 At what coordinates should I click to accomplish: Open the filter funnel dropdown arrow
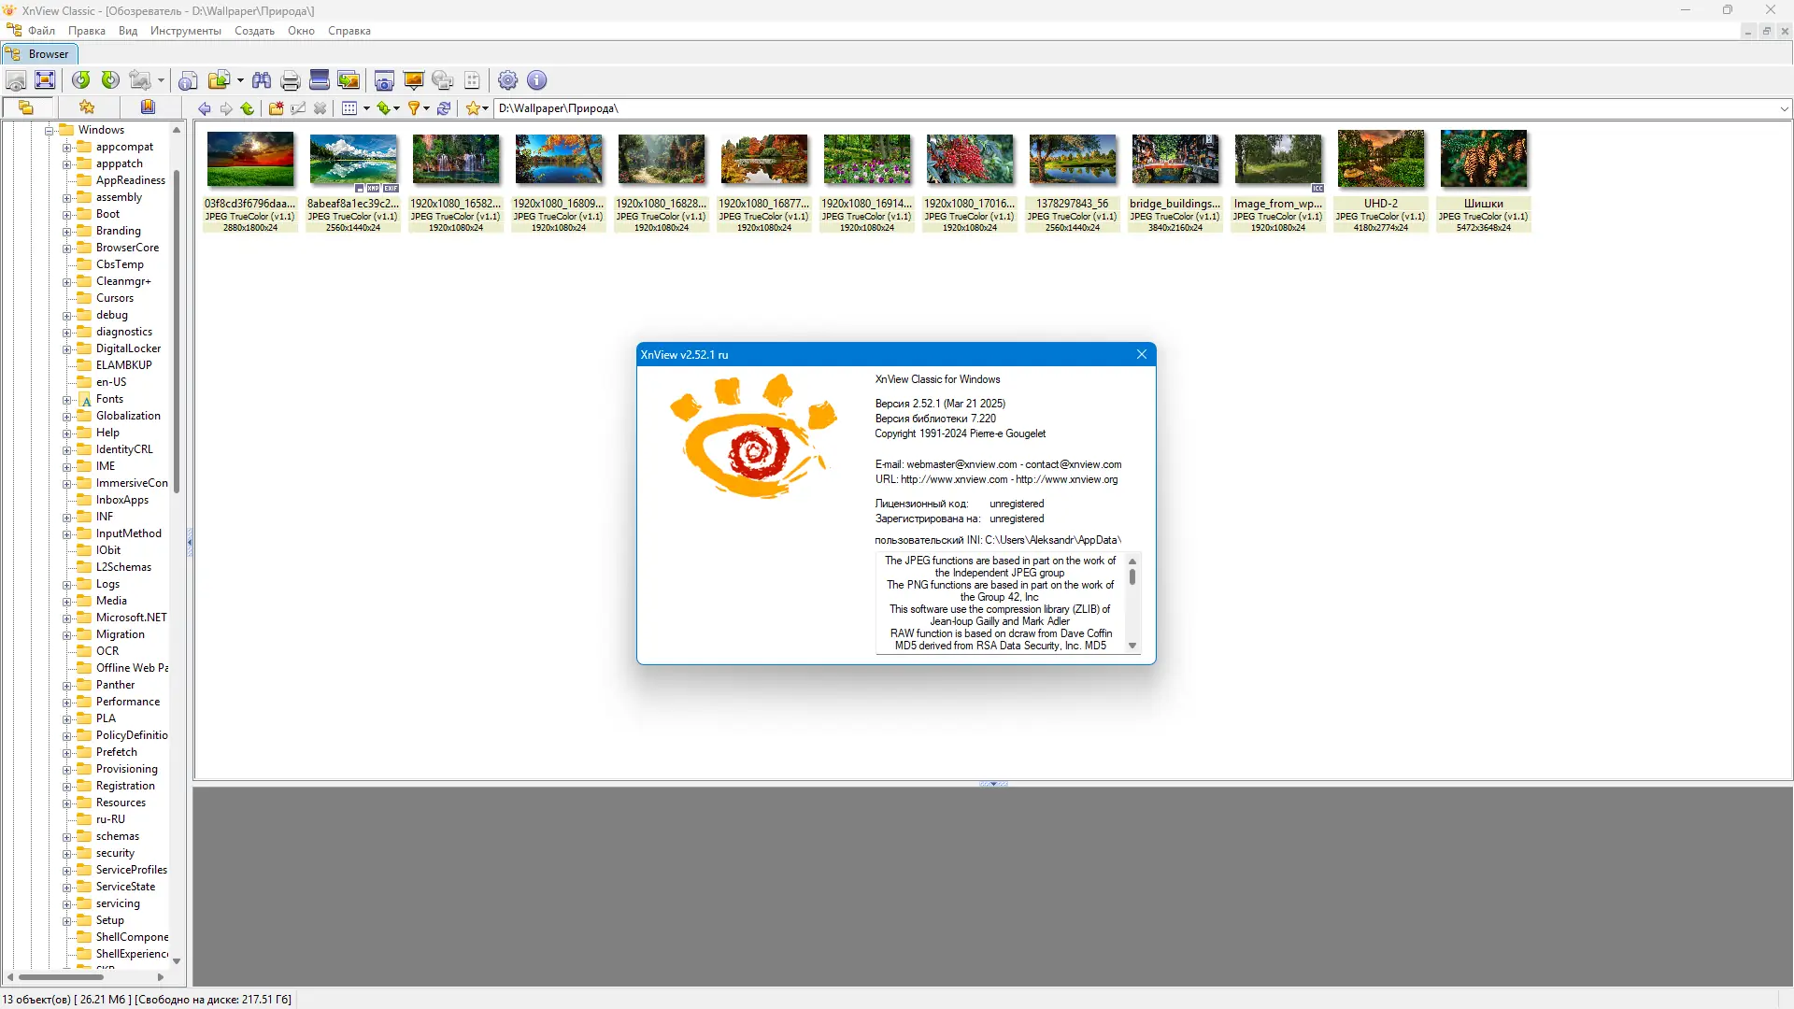[x=427, y=108]
